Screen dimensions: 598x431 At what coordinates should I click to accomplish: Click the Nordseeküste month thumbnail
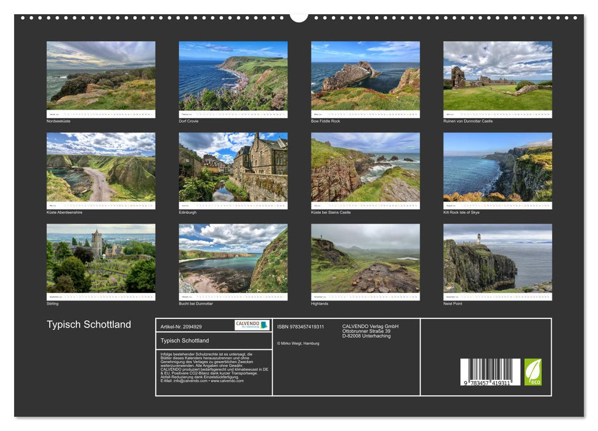(100, 77)
